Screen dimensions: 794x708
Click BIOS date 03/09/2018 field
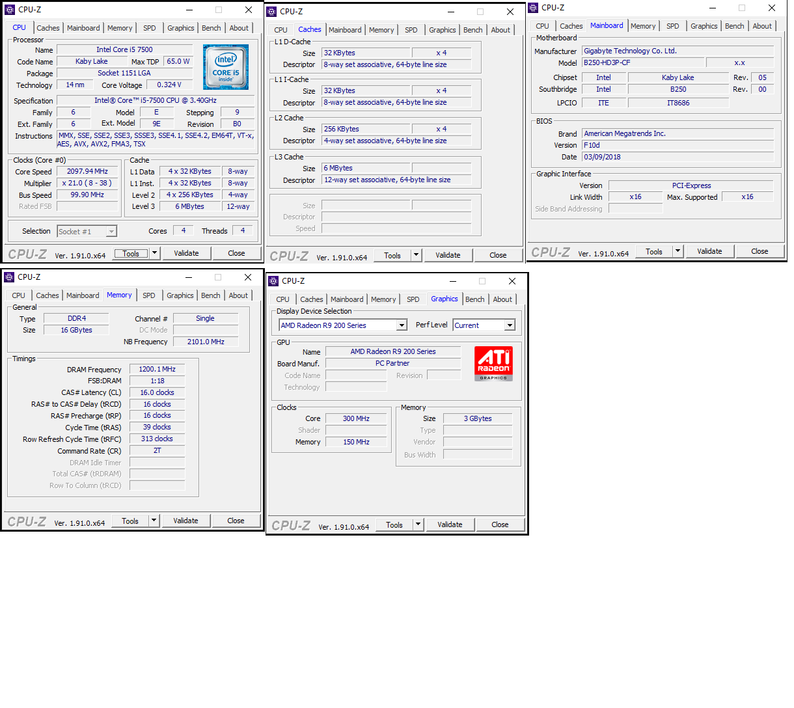pyautogui.click(x=678, y=157)
